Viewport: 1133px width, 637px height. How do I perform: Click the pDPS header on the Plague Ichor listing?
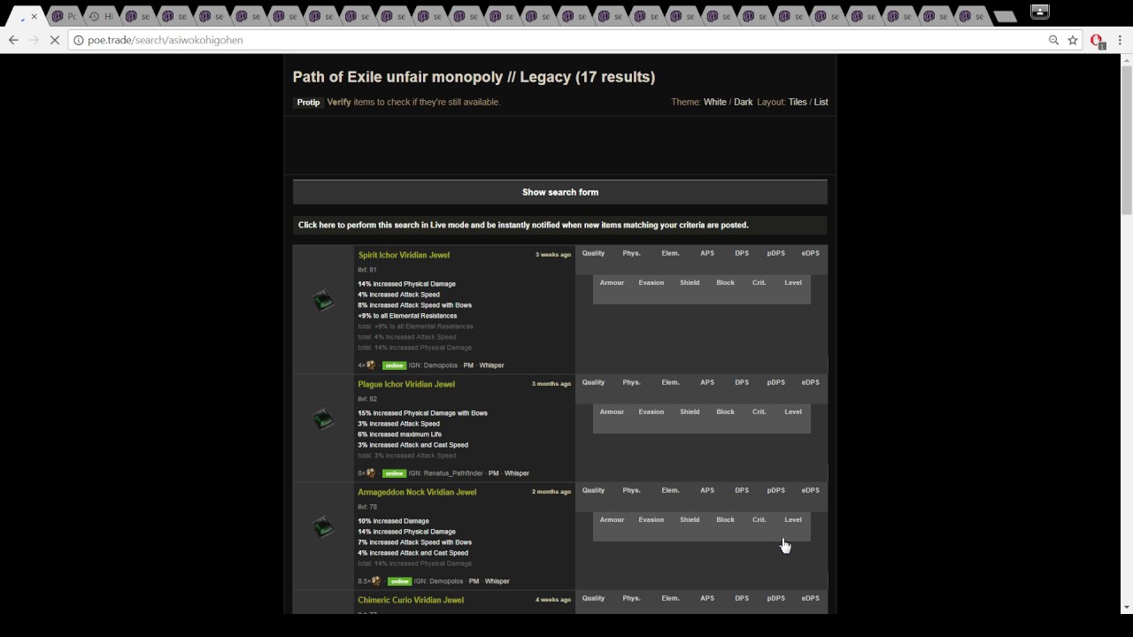click(x=775, y=382)
